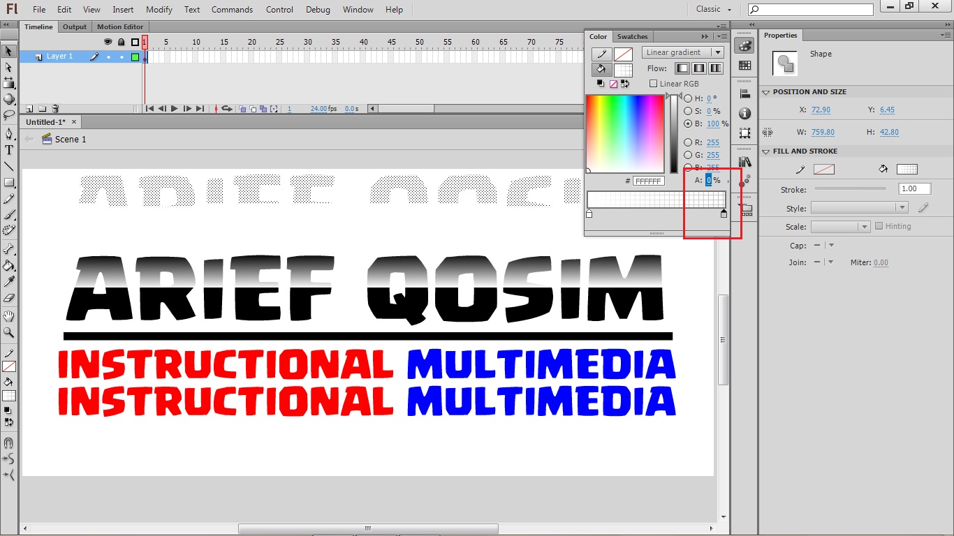
Task: Open the Color panel options menu
Action: [722, 36]
